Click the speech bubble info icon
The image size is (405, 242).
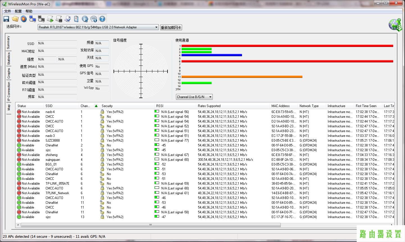pyautogui.click(x=94, y=19)
